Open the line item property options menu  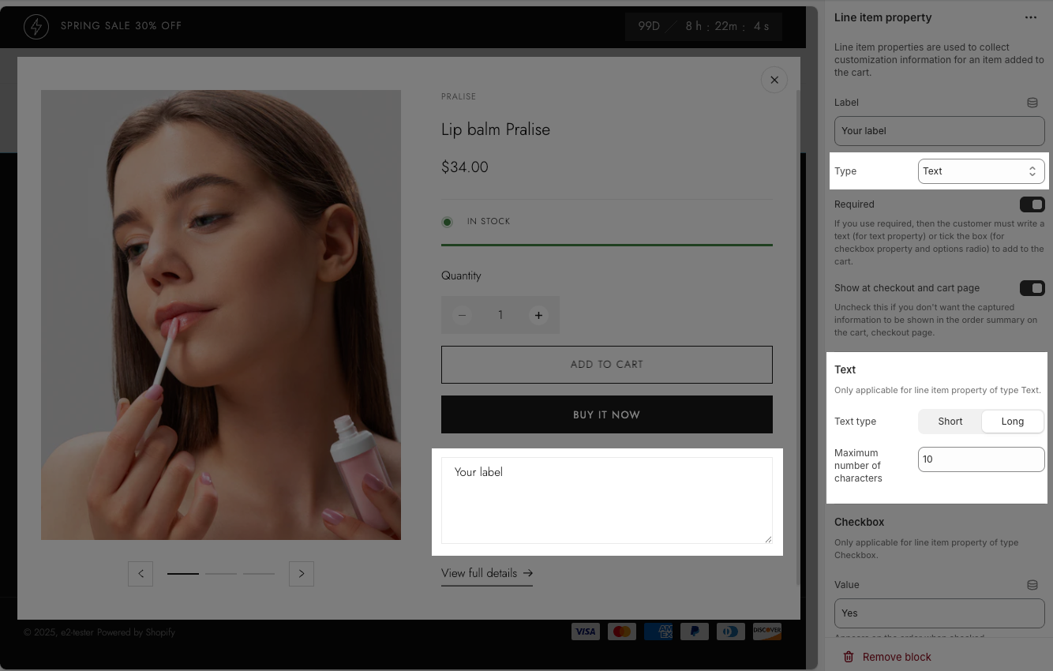1030,17
